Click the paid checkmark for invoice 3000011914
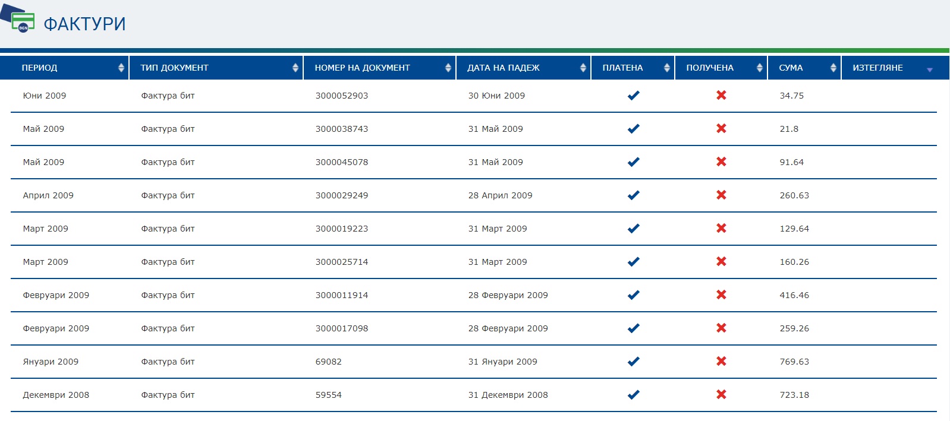The width and height of the screenshot is (950, 421). tap(634, 295)
